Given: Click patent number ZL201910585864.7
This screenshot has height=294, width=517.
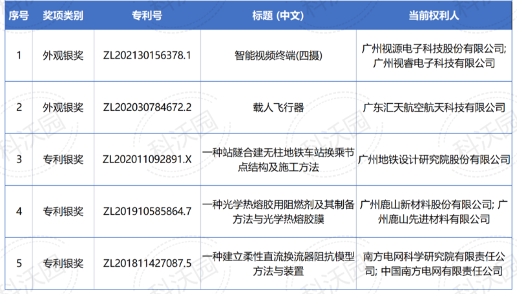Looking at the screenshot, I should [147, 211].
